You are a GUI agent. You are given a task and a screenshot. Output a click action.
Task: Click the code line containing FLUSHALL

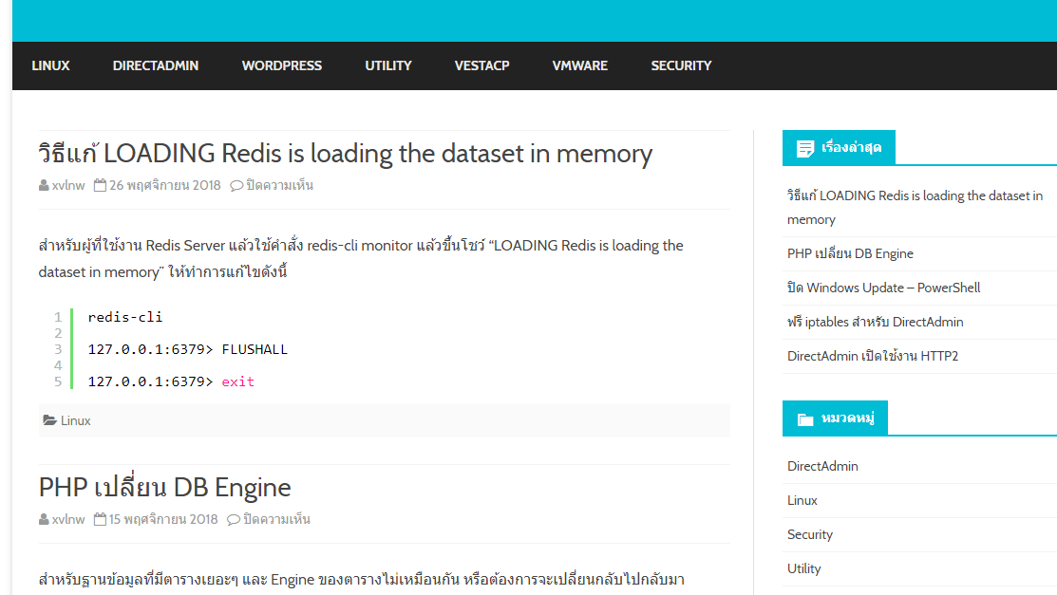pyautogui.click(x=187, y=349)
